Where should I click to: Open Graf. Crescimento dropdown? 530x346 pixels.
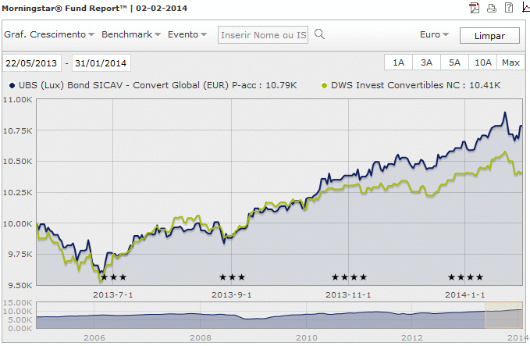tap(49, 34)
